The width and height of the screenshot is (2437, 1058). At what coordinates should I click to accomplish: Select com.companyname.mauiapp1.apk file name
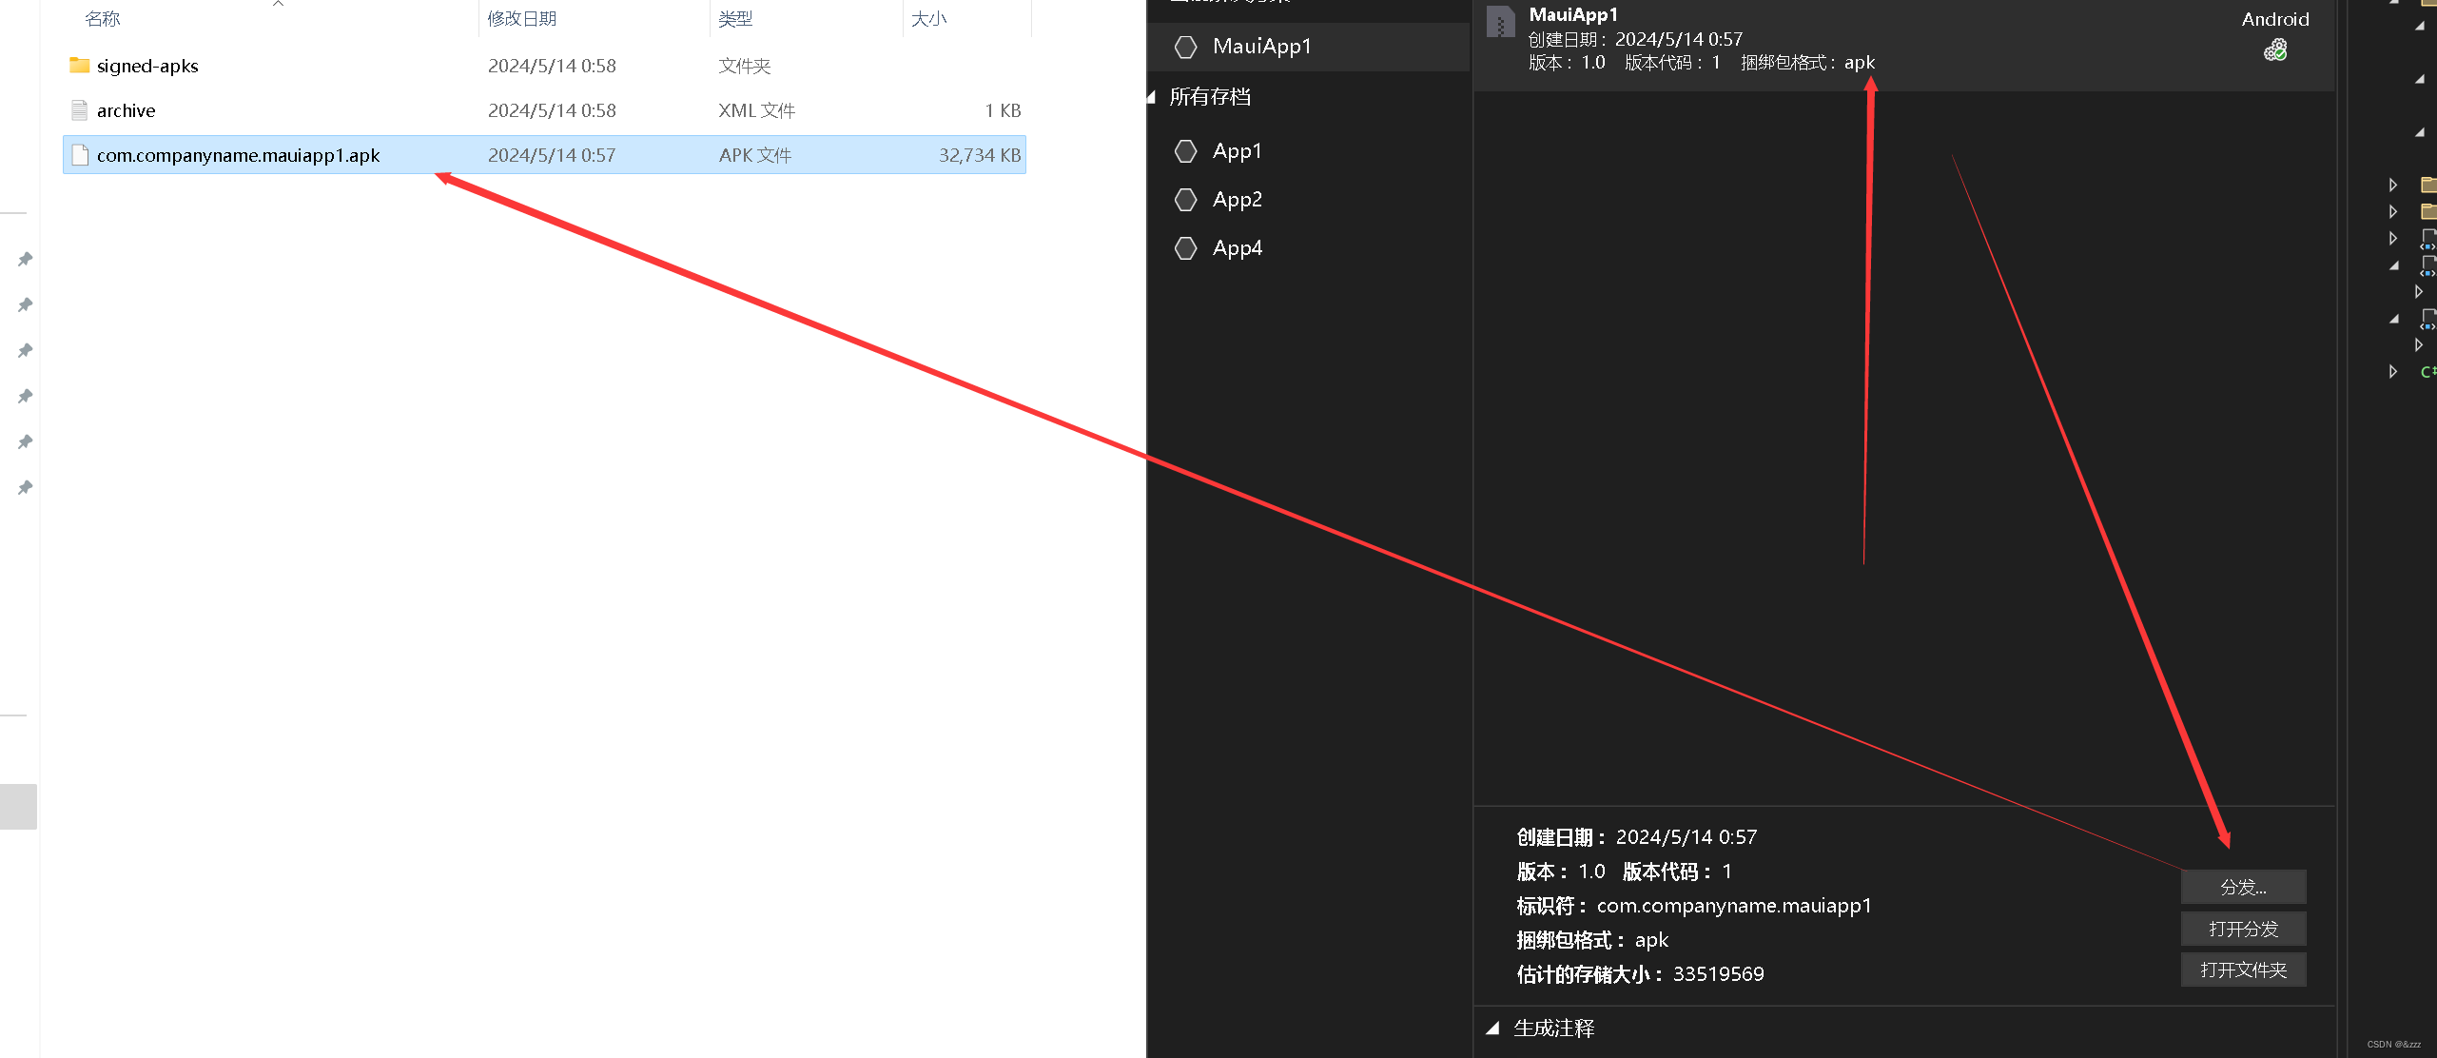(x=238, y=155)
